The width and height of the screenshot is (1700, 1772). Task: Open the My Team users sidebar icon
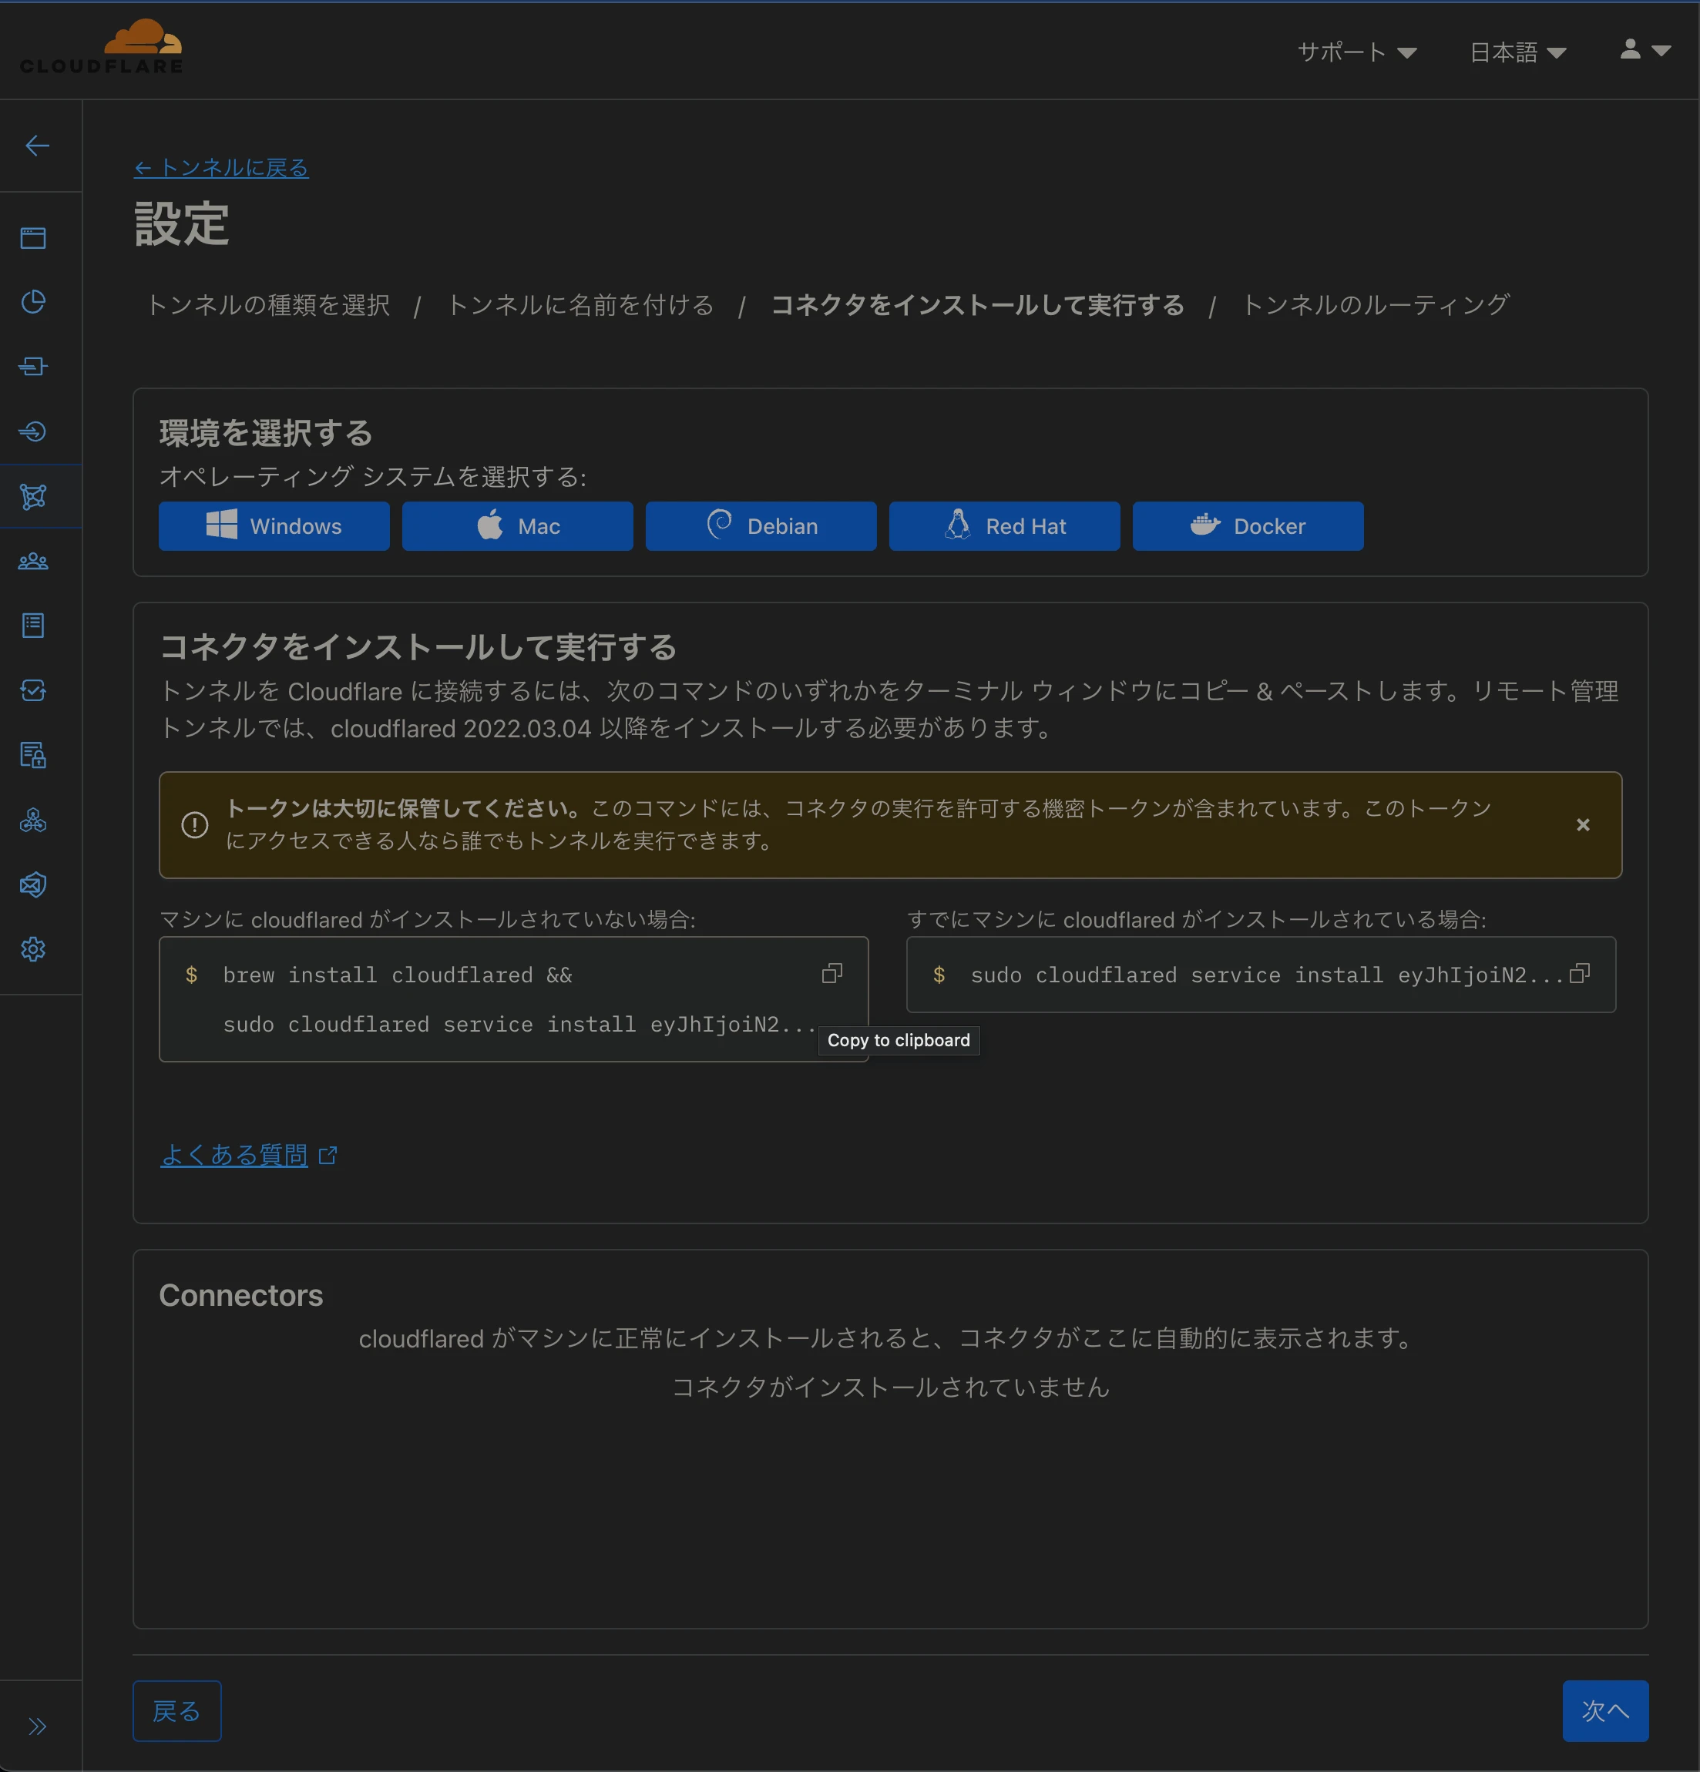point(33,562)
